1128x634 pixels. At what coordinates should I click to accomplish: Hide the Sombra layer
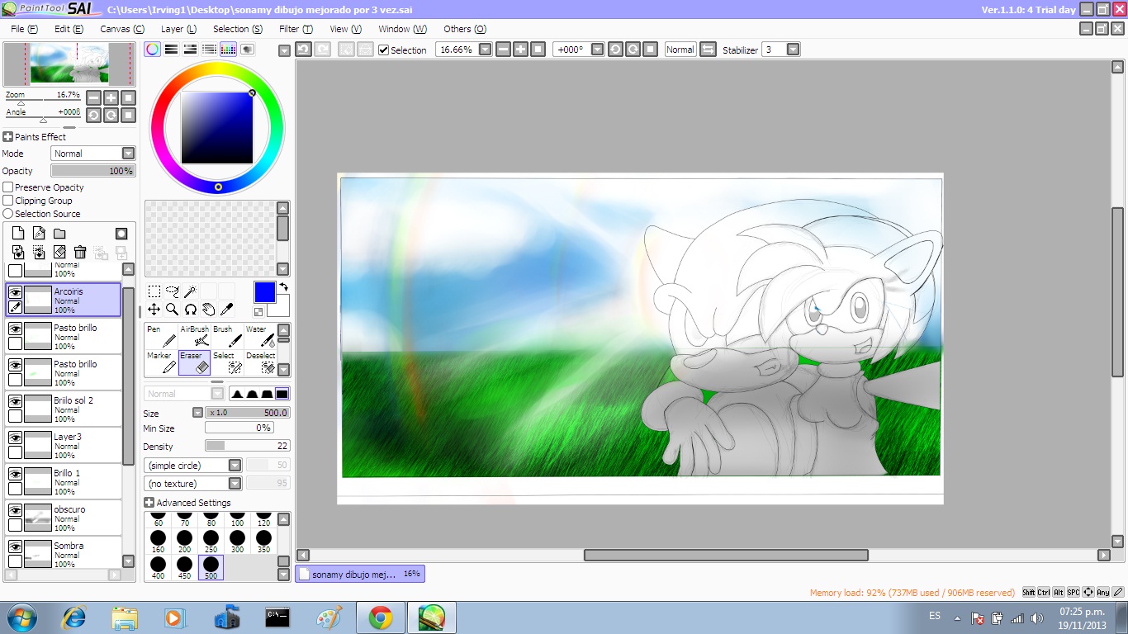(x=15, y=546)
